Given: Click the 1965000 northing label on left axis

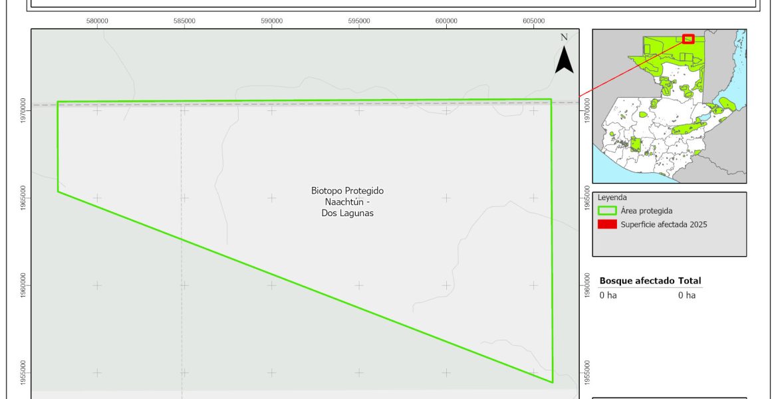Looking at the screenshot, I should click(x=25, y=198).
